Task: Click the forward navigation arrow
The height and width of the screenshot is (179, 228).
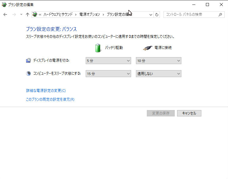Action: (14, 15)
